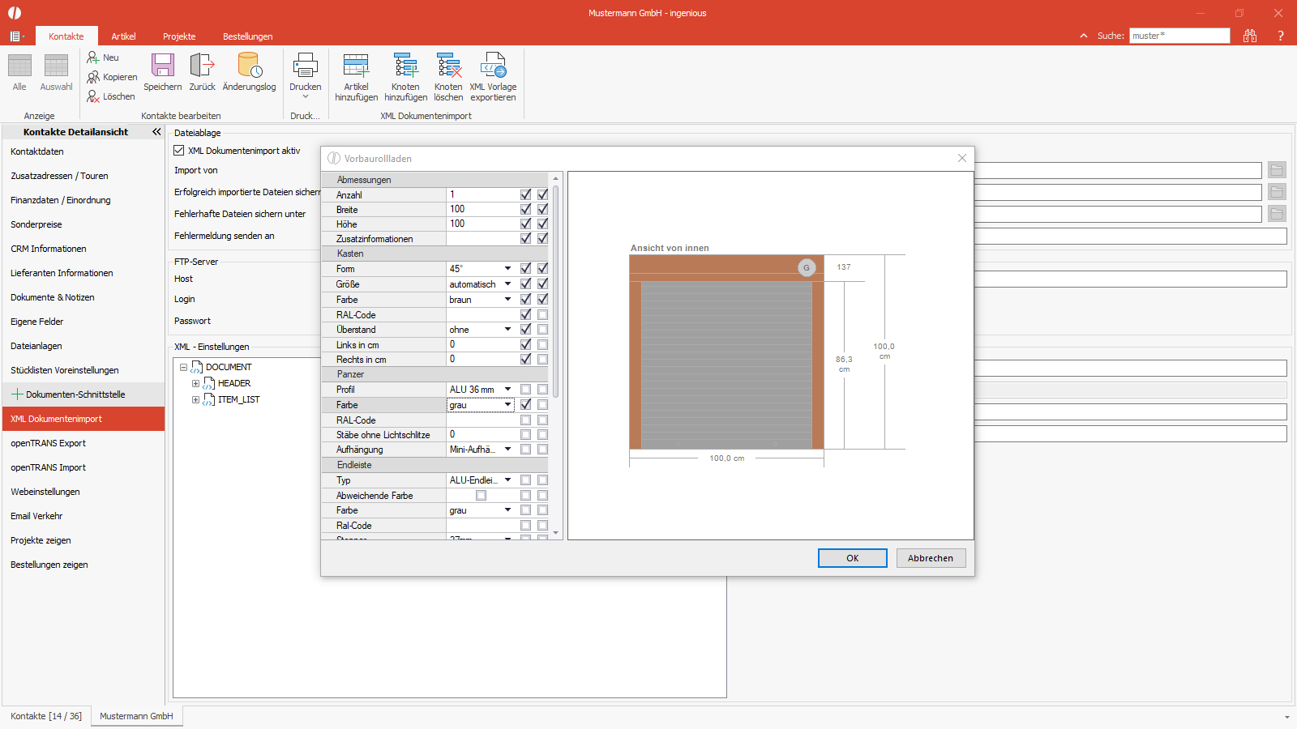The height and width of the screenshot is (729, 1297).
Task: Click the Links in cm value field
Action: [x=482, y=344]
